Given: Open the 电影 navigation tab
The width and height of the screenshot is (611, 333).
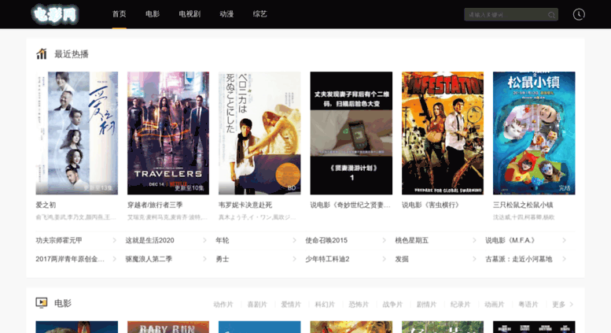Looking at the screenshot, I should click(153, 14).
